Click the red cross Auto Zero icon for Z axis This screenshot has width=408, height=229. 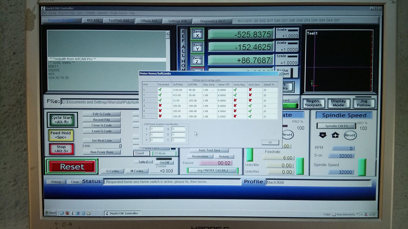point(250,100)
